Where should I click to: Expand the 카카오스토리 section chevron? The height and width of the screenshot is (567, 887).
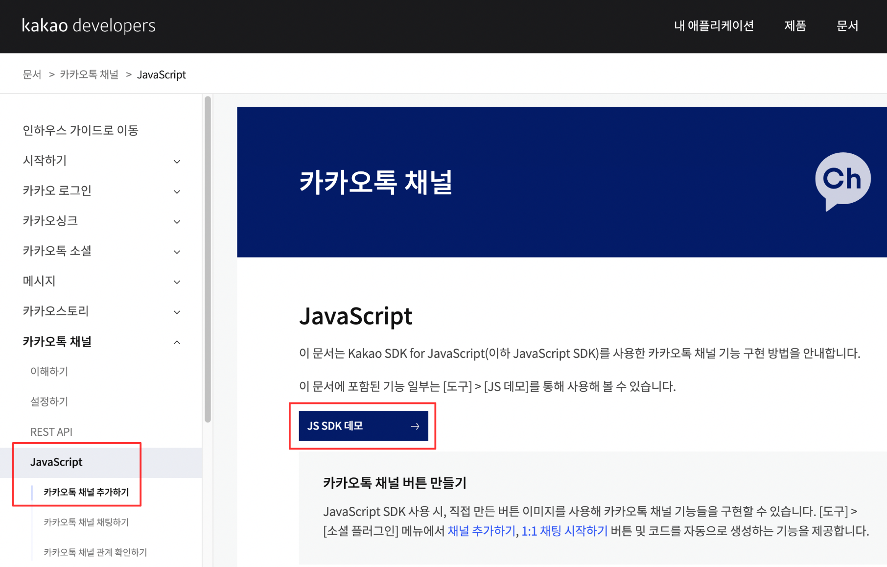[x=177, y=312]
